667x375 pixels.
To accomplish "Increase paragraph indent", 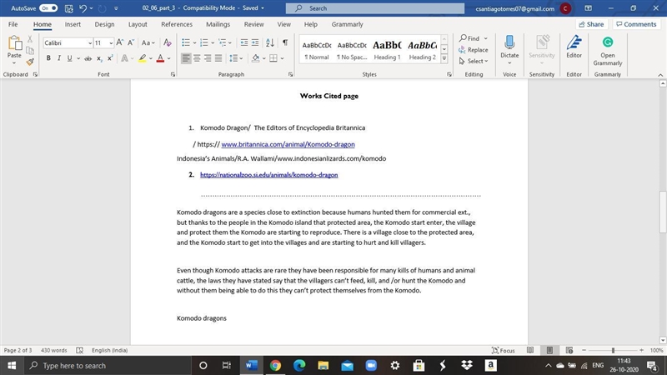I will tap(255, 42).
